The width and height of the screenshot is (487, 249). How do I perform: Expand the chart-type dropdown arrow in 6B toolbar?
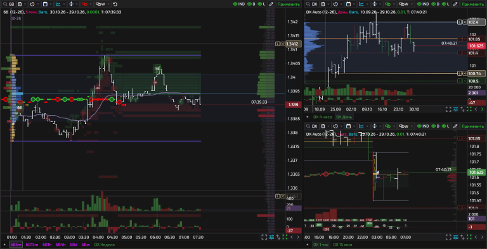click(64, 4)
